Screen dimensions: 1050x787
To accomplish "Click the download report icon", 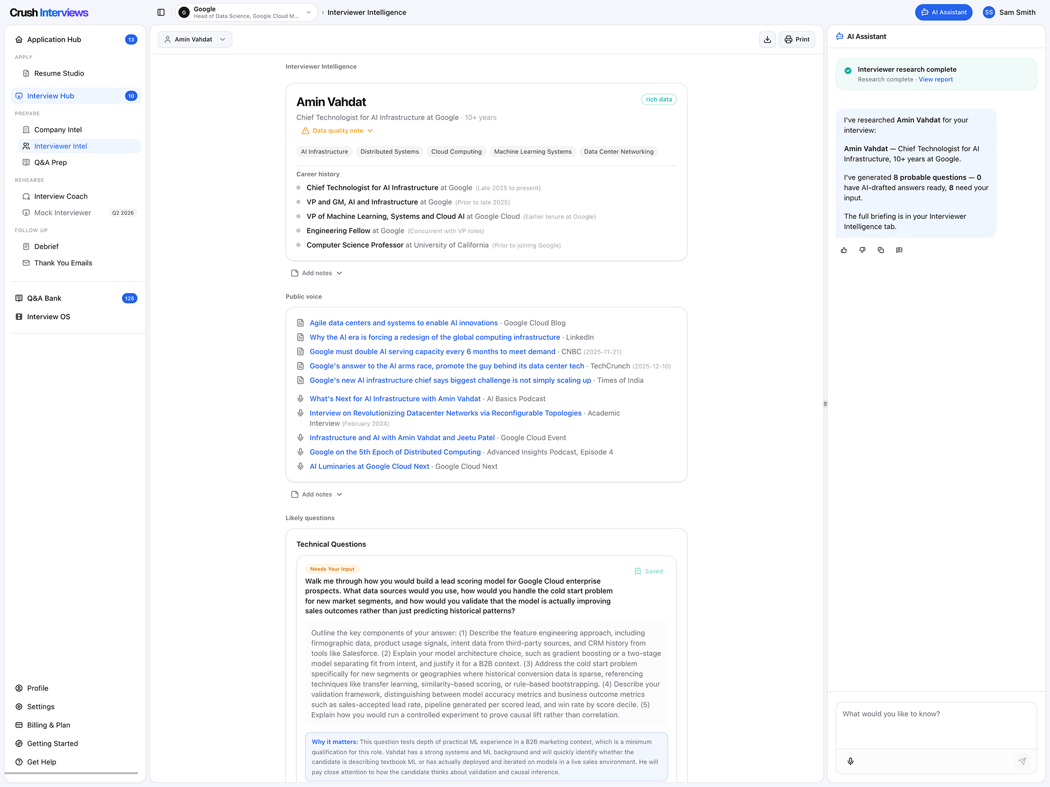I will (767, 39).
